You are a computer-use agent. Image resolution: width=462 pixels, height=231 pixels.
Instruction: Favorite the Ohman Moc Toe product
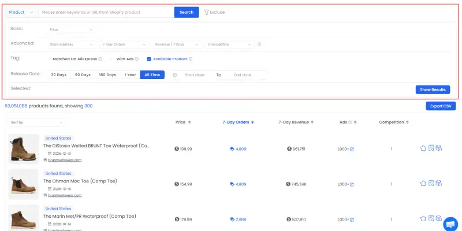(423, 183)
